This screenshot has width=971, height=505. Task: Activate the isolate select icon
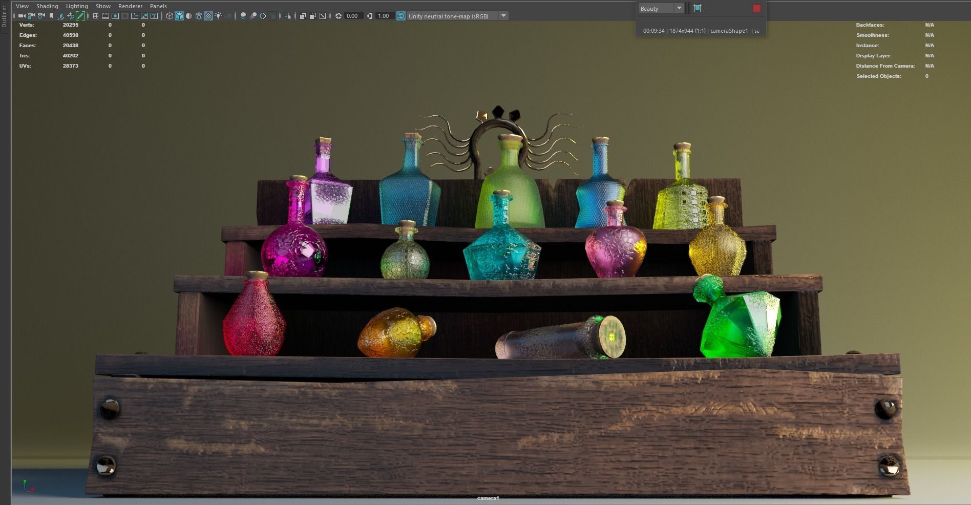click(x=289, y=16)
